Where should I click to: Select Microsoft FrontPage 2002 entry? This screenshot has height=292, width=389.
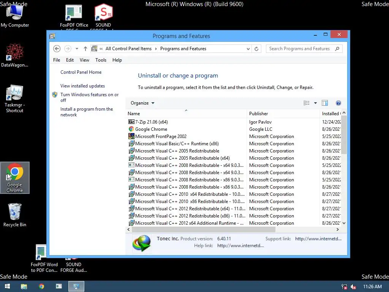pyautogui.click(x=161, y=136)
